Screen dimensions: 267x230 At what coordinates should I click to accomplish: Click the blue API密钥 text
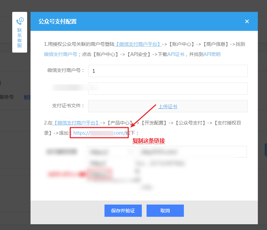pos(212,54)
